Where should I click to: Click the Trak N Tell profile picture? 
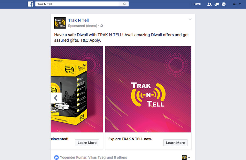click(x=60, y=23)
